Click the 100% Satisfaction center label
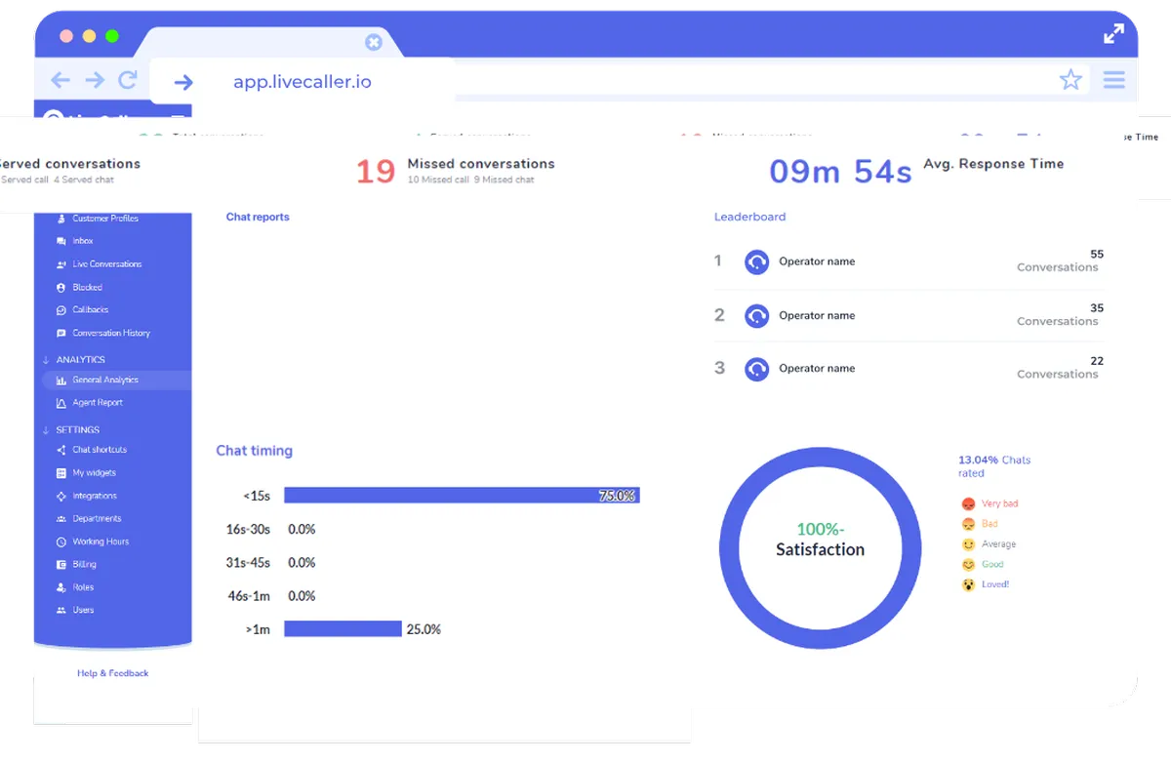 (820, 540)
